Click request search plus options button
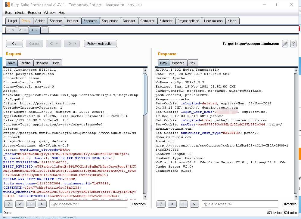The width and height of the screenshot is (301, 219). pos(31,204)
